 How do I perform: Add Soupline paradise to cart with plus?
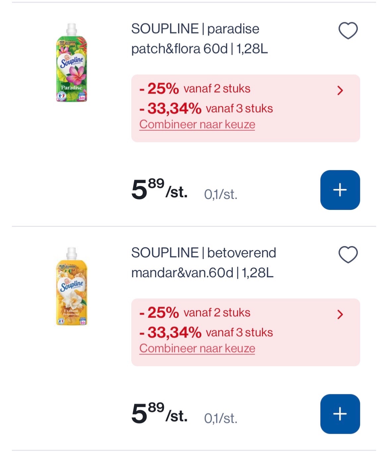click(x=340, y=190)
